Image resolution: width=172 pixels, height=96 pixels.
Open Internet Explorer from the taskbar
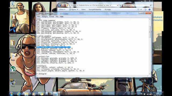click(x=19, y=94)
